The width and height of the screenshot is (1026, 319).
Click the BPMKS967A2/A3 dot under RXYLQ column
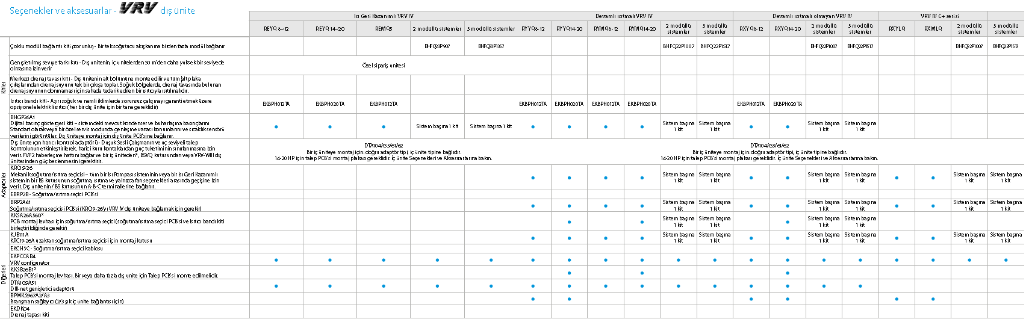click(897, 299)
